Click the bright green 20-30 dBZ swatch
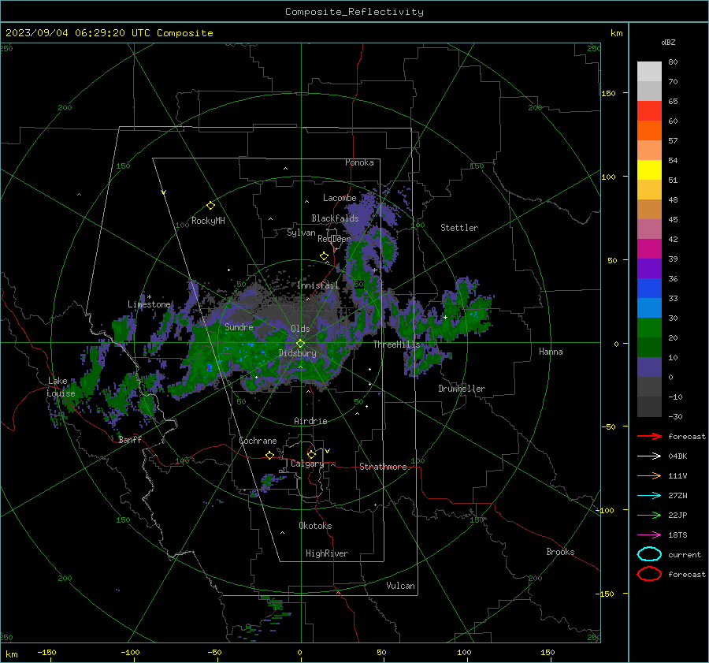709x663 pixels. click(649, 327)
